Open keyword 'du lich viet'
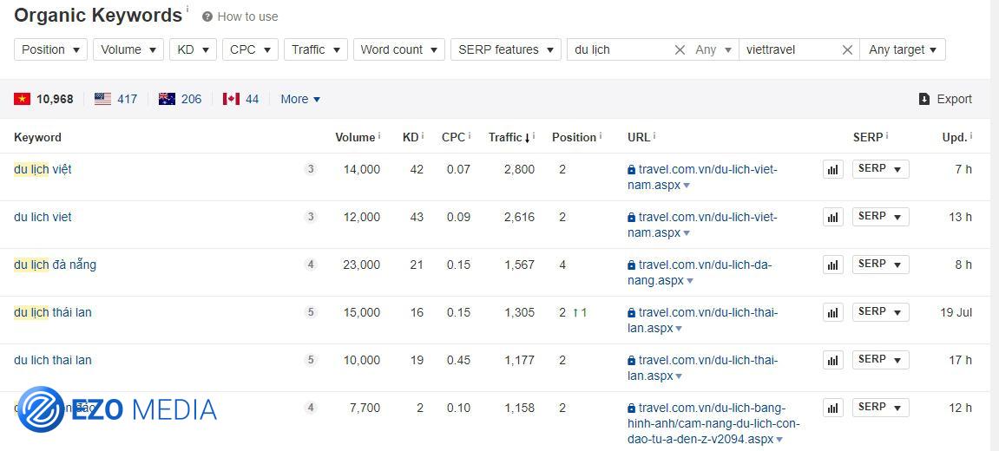 pyautogui.click(x=43, y=217)
